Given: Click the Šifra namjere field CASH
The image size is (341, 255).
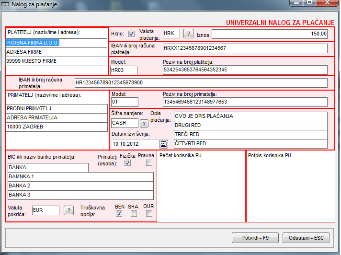Looking at the screenshot, I should pos(125,123).
